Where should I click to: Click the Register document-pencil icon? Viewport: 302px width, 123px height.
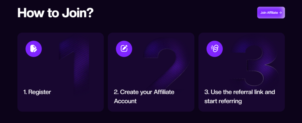pyautogui.click(x=34, y=49)
